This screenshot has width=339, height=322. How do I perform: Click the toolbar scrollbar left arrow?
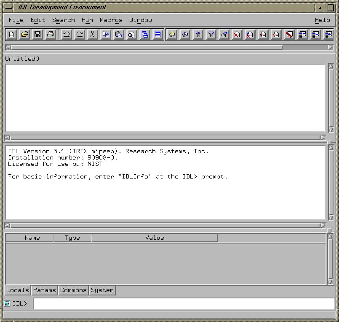tap(8, 47)
